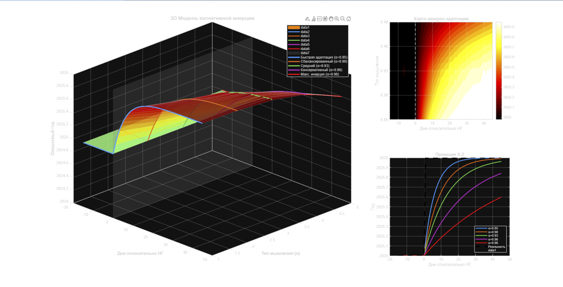Activate the brush data tool

314,19
